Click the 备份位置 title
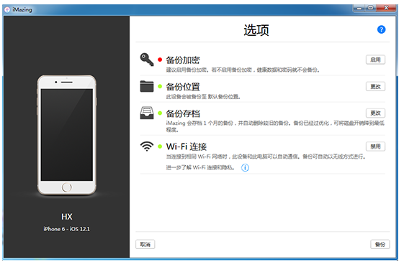Viewport: 404px width, 262px height. tap(183, 87)
